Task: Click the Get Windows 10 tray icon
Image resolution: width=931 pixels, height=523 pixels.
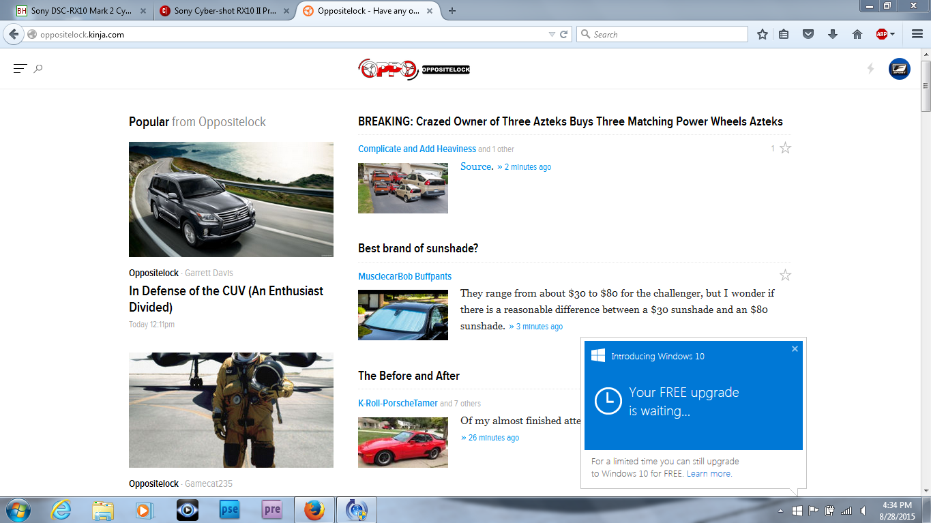Action: click(x=797, y=511)
